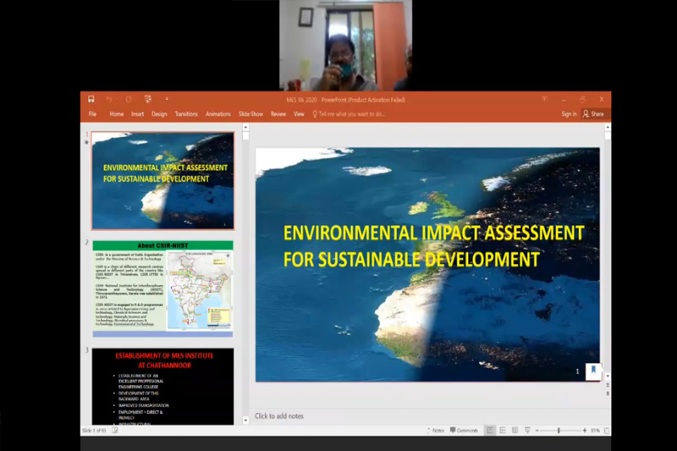The image size is (677, 451).
Task: Click 'Tell me what you want to do' box
Action: click(351, 114)
